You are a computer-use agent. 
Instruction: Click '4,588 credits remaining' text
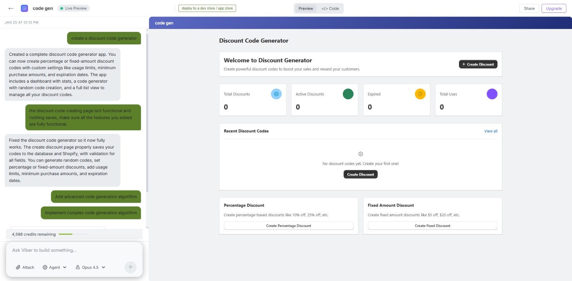pyautogui.click(x=34, y=234)
